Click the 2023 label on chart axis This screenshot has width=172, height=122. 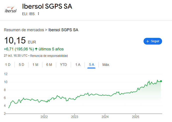point(75,117)
